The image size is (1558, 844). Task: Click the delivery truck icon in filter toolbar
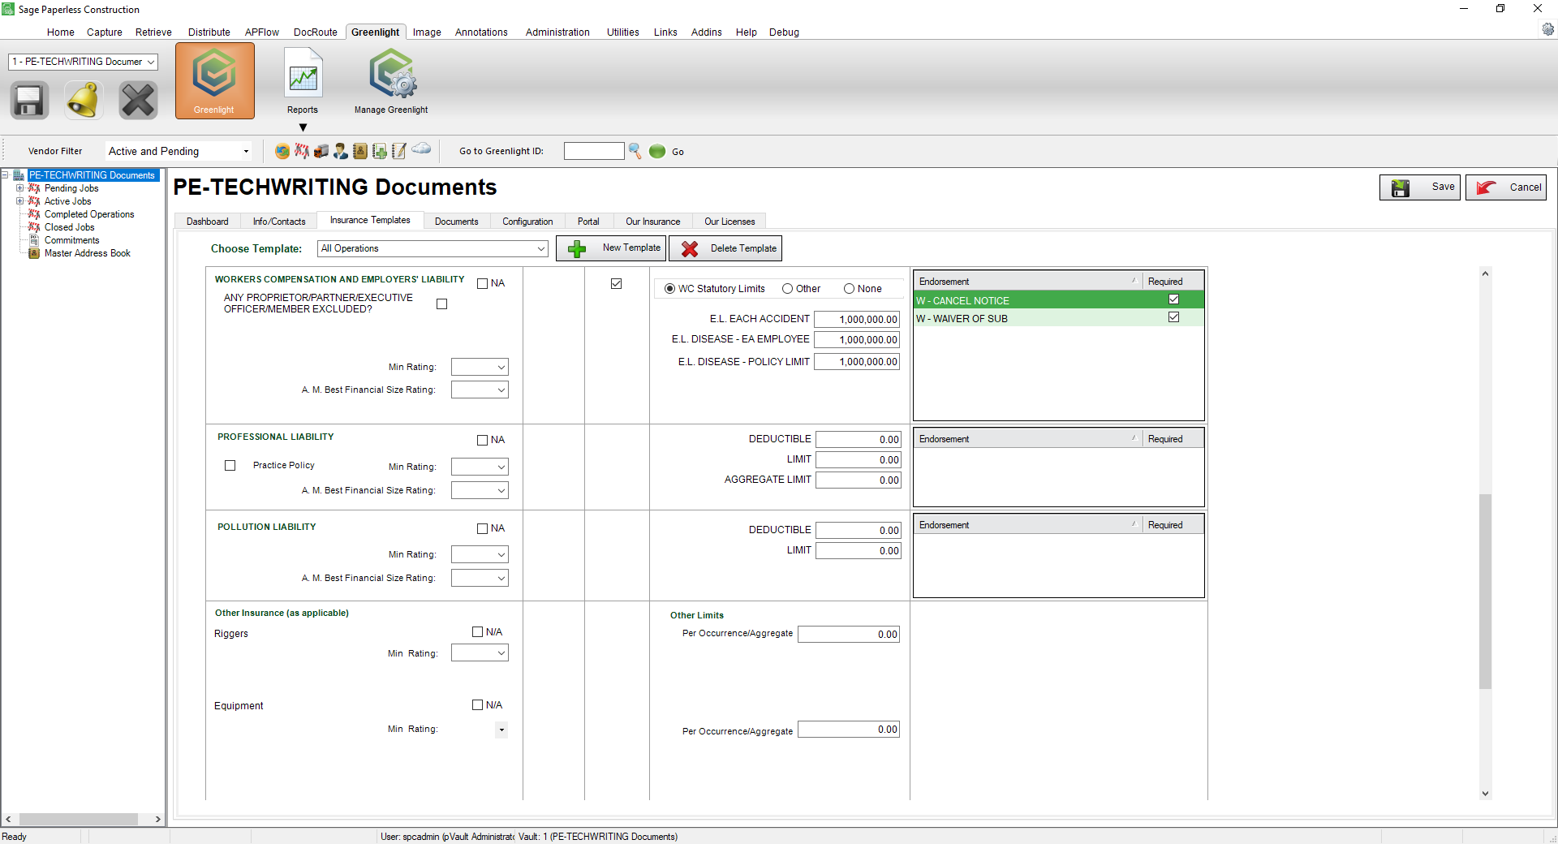[321, 151]
